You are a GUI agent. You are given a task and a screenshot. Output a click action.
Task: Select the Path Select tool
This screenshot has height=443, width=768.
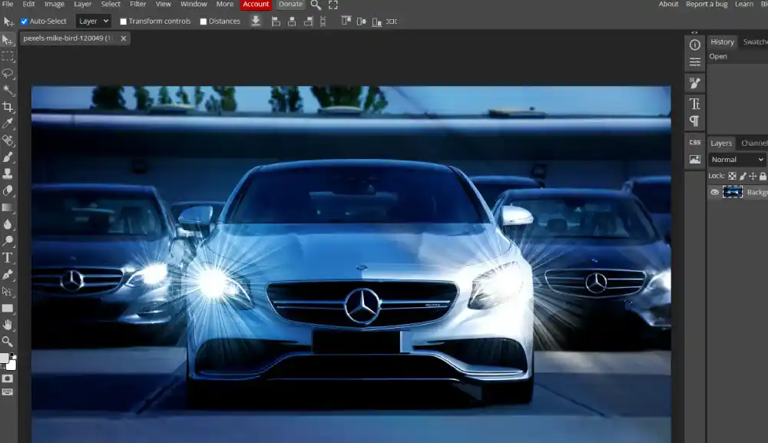[8, 291]
